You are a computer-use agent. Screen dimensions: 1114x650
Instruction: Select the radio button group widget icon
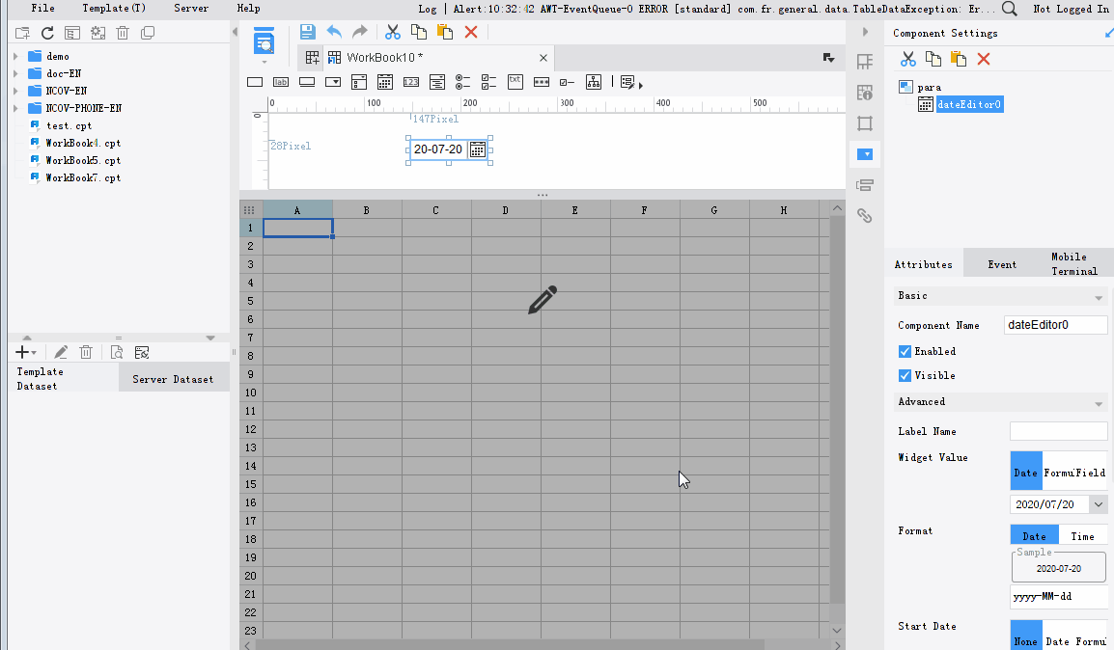pos(462,82)
